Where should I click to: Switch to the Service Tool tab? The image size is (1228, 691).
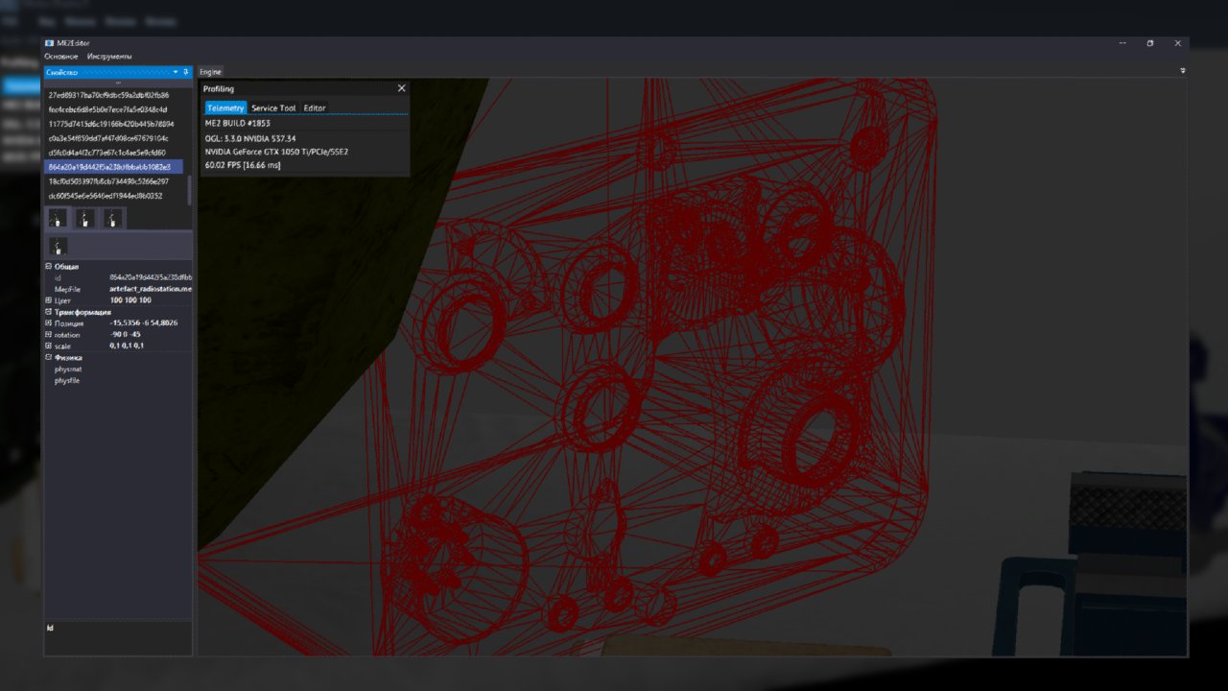(273, 107)
